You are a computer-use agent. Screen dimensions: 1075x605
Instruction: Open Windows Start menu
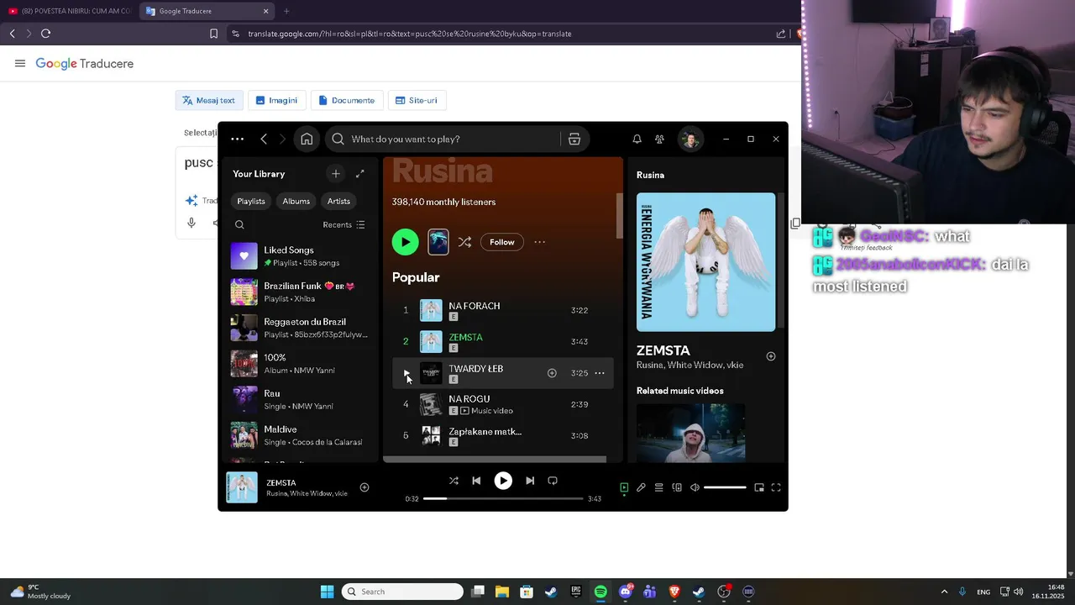(x=327, y=592)
